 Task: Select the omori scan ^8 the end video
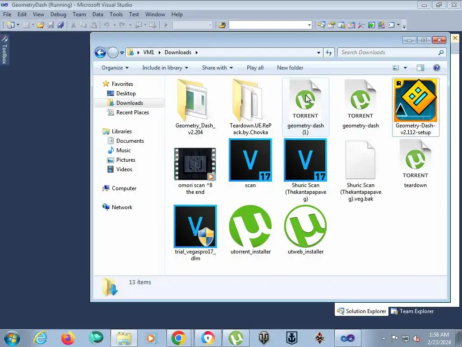point(195,170)
